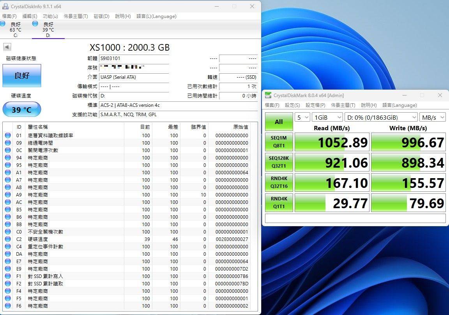
Task: Open 功能 menu in CrystalDiskInfo
Action: (x=50, y=16)
